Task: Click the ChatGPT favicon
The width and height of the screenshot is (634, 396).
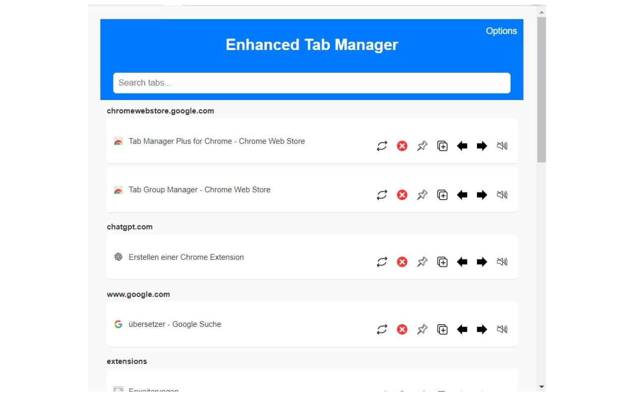Action: pyautogui.click(x=118, y=257)
